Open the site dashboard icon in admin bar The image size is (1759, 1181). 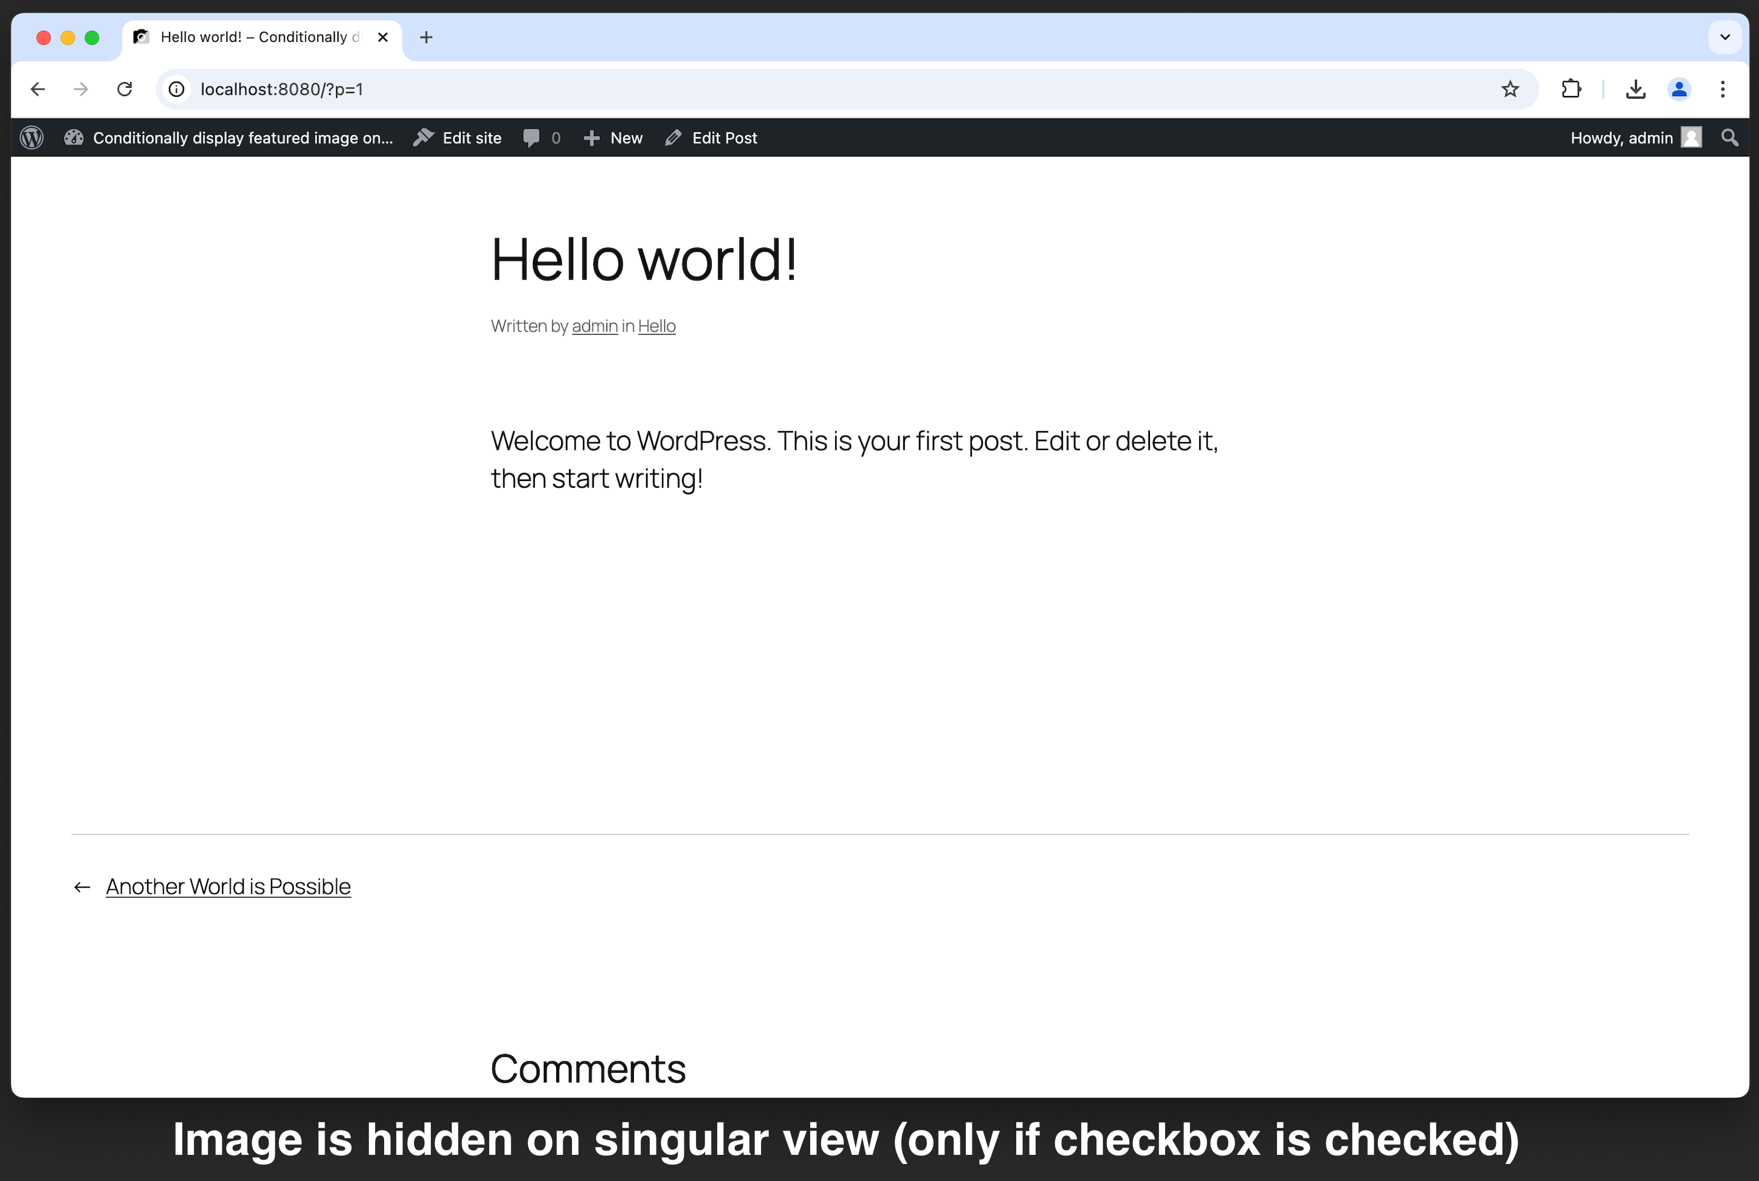(x=74, y=138)
